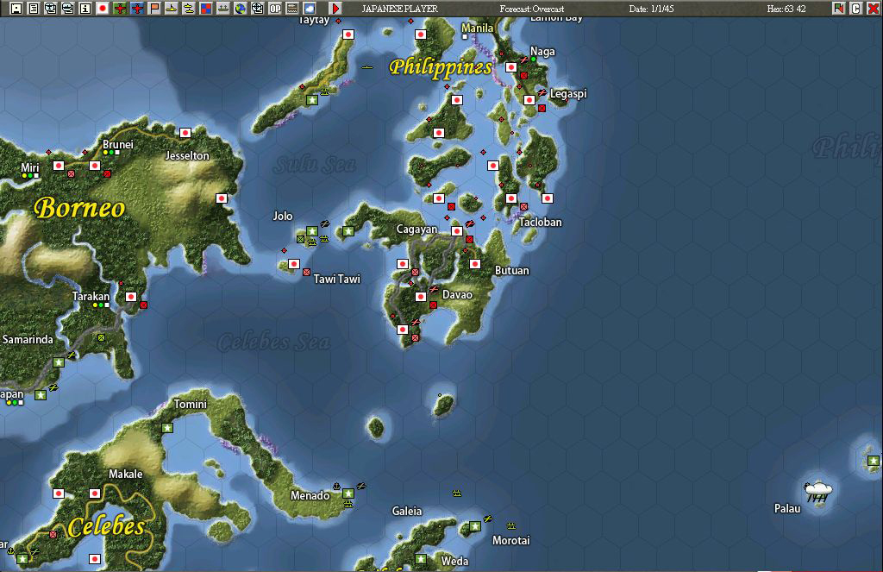Click the 'Miri' city label
This screenshot has height=572, width=883.
(30, 168)
